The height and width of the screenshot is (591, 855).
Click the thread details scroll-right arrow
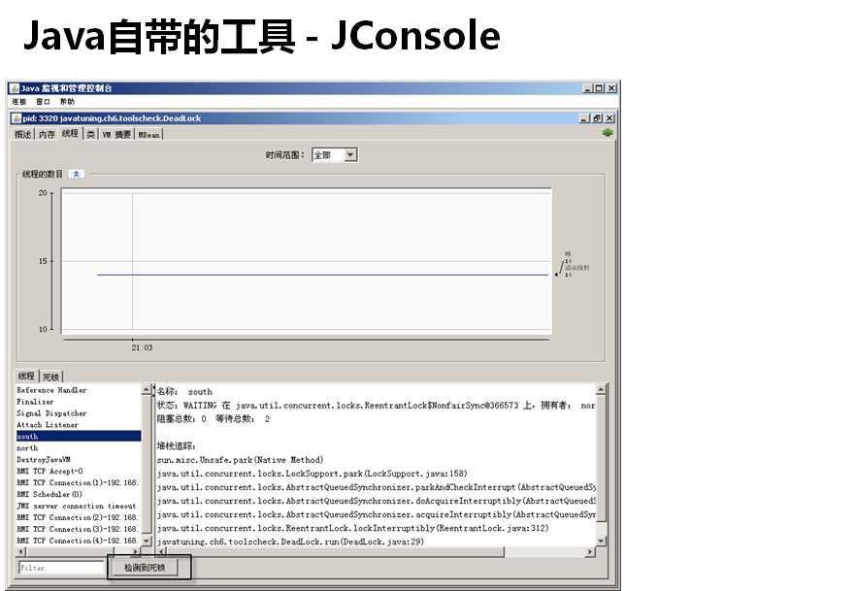pyautogui.click(x=590, y=552)
